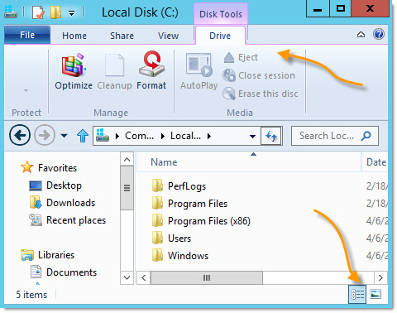Click the Disk Tools contextual tab header
397x313 pixels.
[221, 14]
